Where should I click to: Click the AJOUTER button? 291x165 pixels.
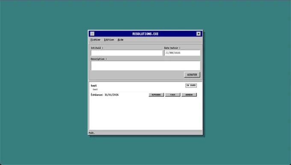pos(192,75)
